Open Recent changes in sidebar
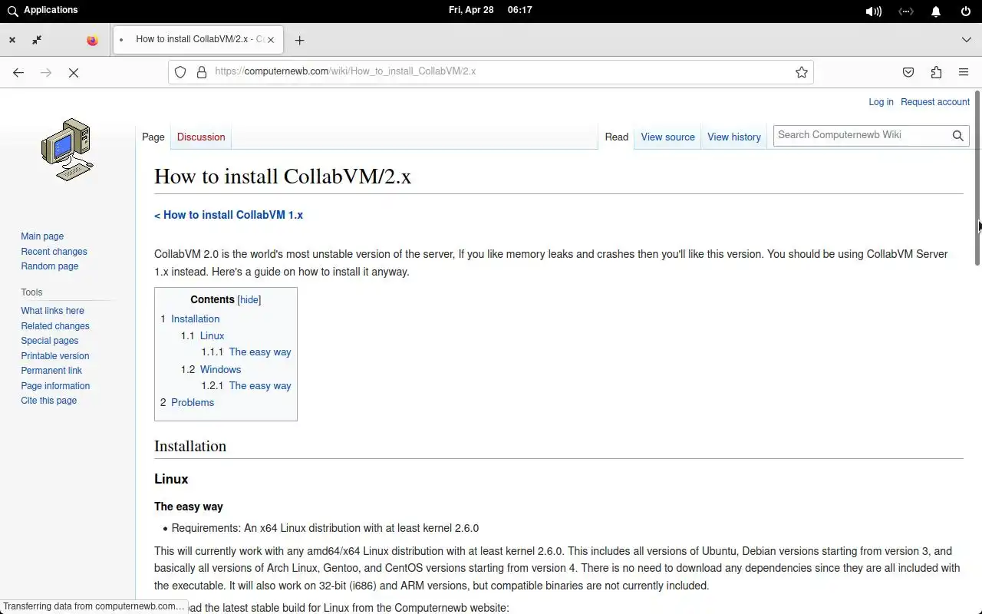The image size is (982, 614). (x=54, y=252)
